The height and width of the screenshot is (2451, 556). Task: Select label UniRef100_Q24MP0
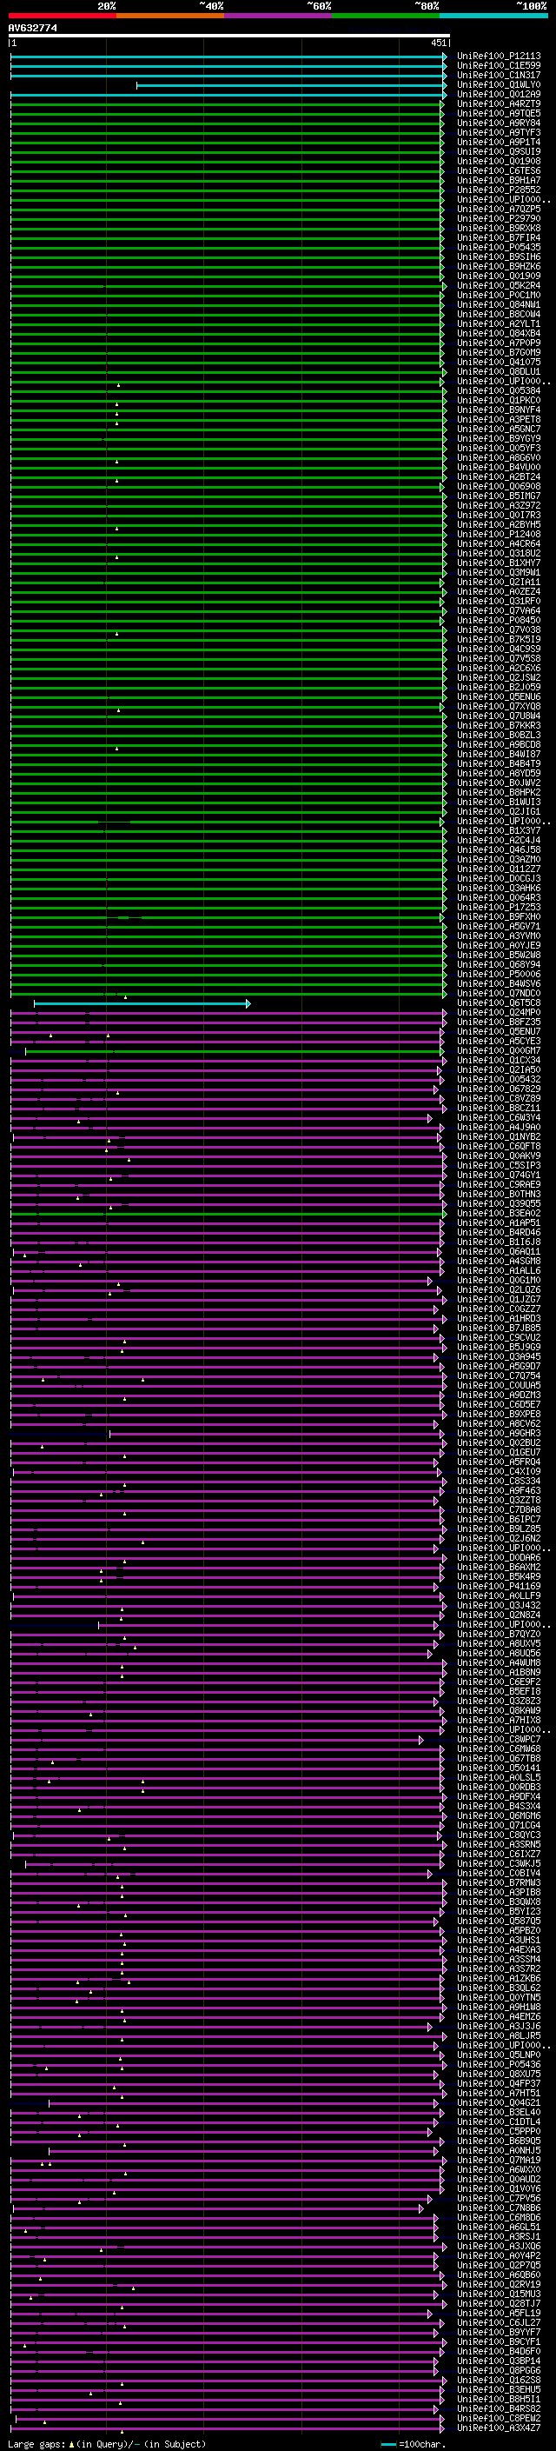click(x=499, y=1012)
